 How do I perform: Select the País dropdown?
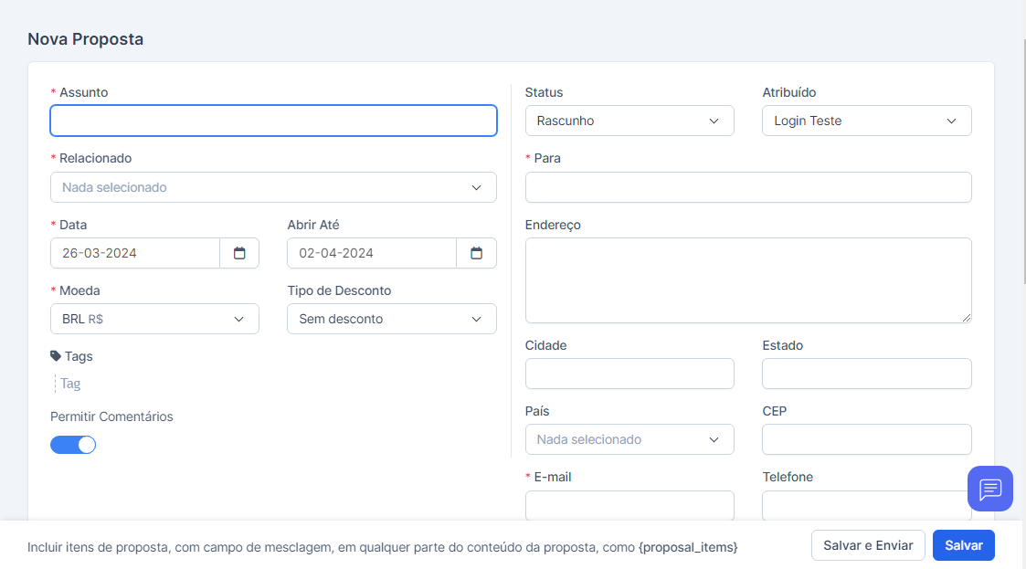pos(629,439)
